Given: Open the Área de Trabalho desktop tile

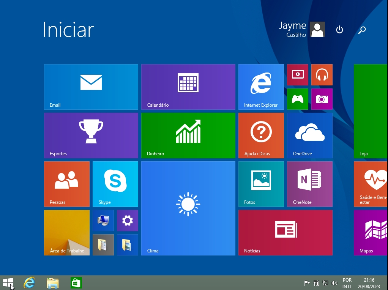Looking at the screenshot, I should pyautogui.click(x=66, y=232).
